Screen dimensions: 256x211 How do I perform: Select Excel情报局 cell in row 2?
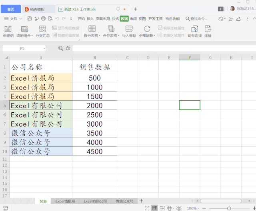click(x=41, y=78)
